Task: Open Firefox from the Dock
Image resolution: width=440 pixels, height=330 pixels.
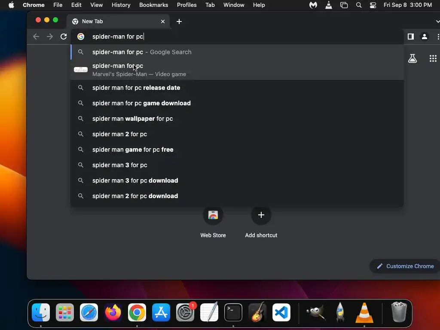Action: click(113, 312)
